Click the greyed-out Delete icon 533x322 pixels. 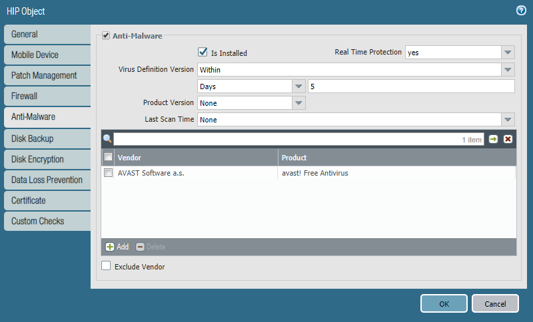[x=140, y=247]
